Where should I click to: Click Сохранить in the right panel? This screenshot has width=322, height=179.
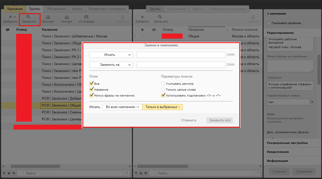click(x=304, y=172)
